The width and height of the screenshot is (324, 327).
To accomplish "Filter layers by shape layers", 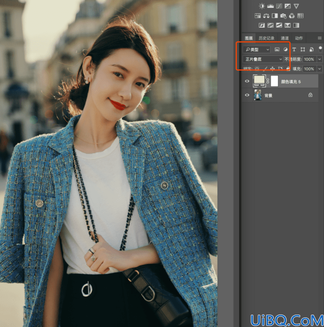I will 303,49.
